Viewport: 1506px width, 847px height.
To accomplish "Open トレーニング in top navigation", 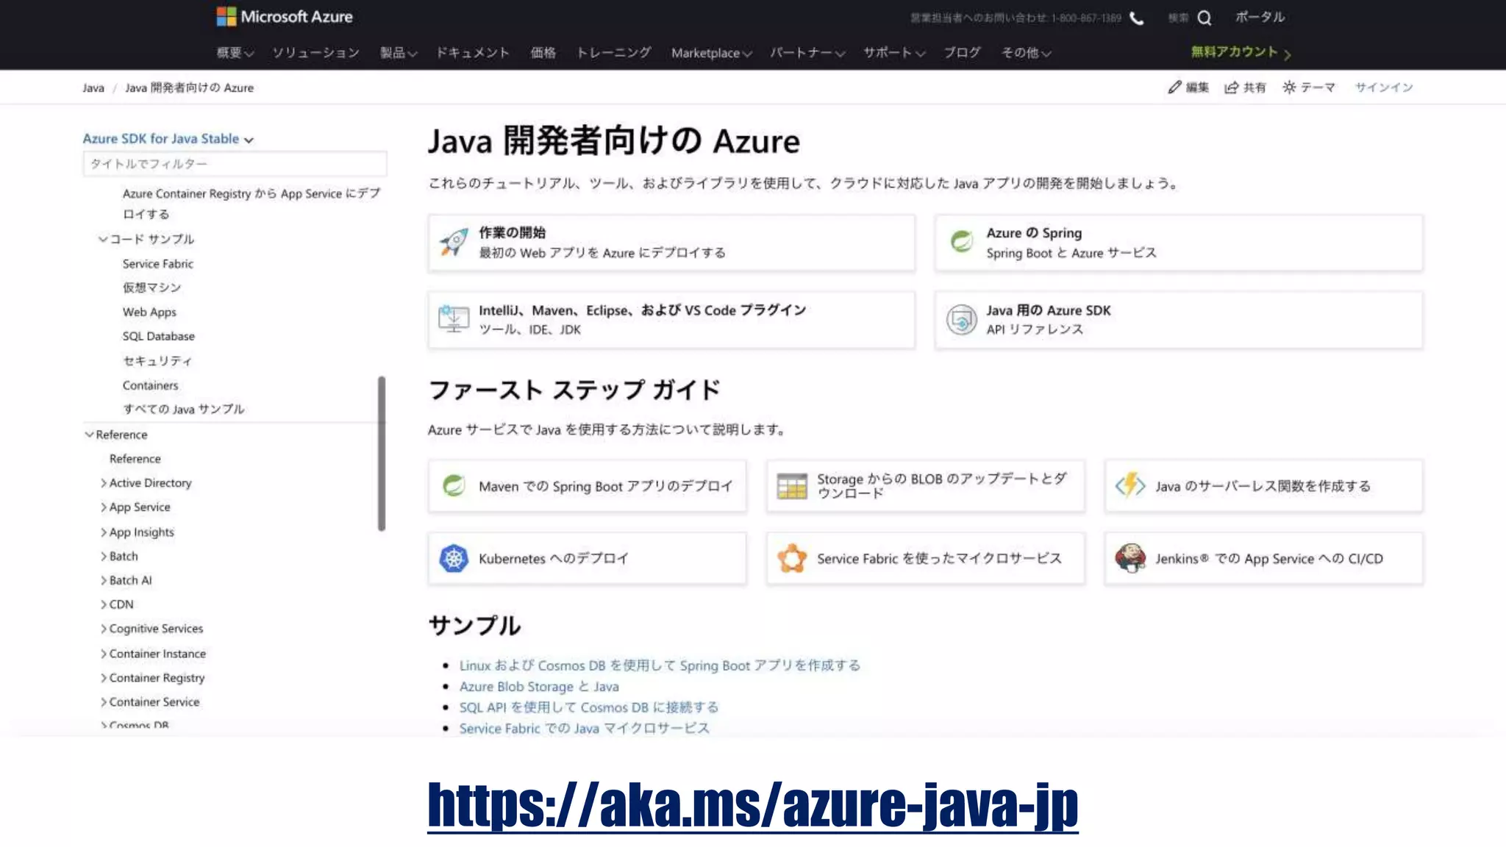I will point(613,53).
